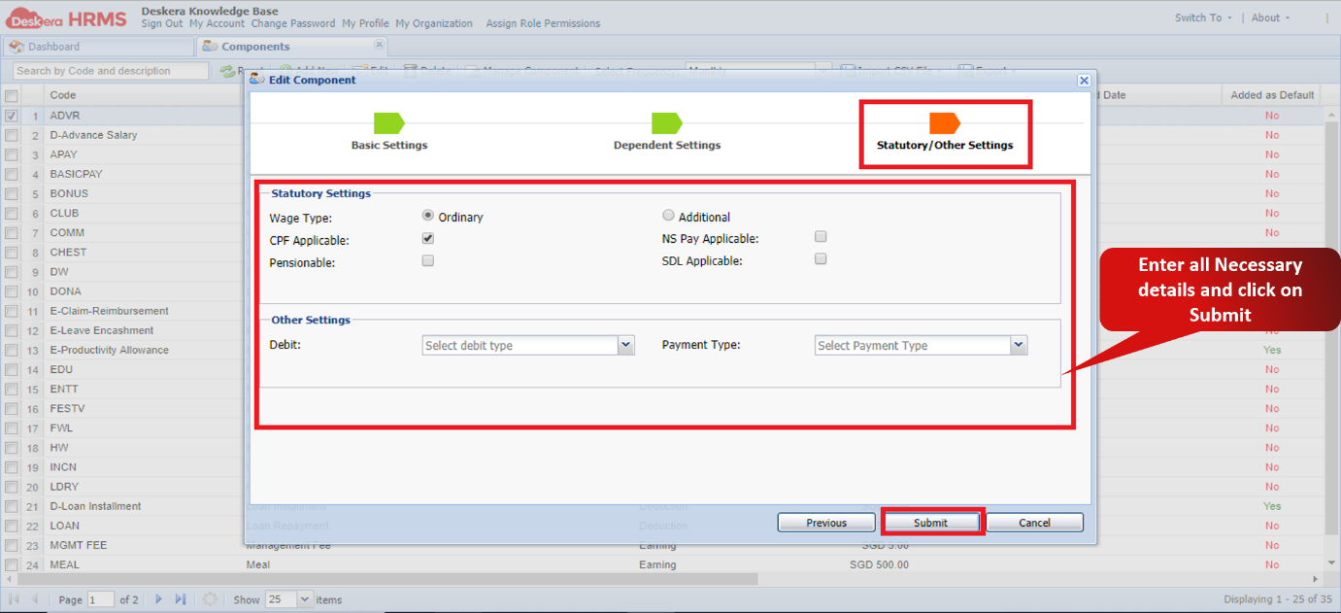Uncheck the CPF Applicable checkbox

(x=427, y=237)
